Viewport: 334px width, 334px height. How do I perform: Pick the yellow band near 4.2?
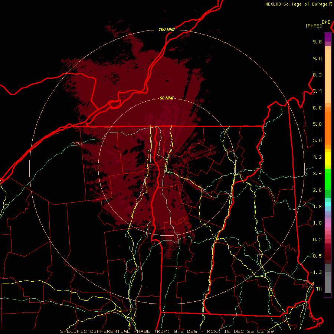(328, 159)
